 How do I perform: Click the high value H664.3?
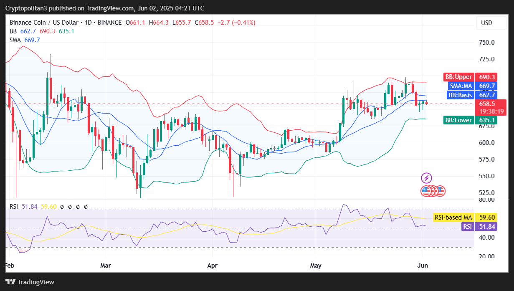159,23
